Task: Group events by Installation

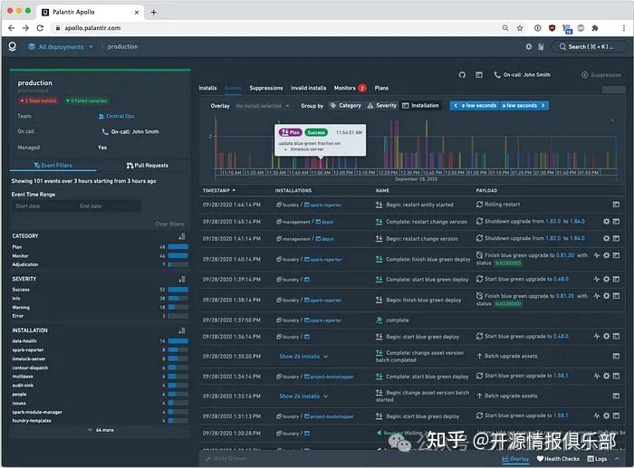Action: point(420,106)
